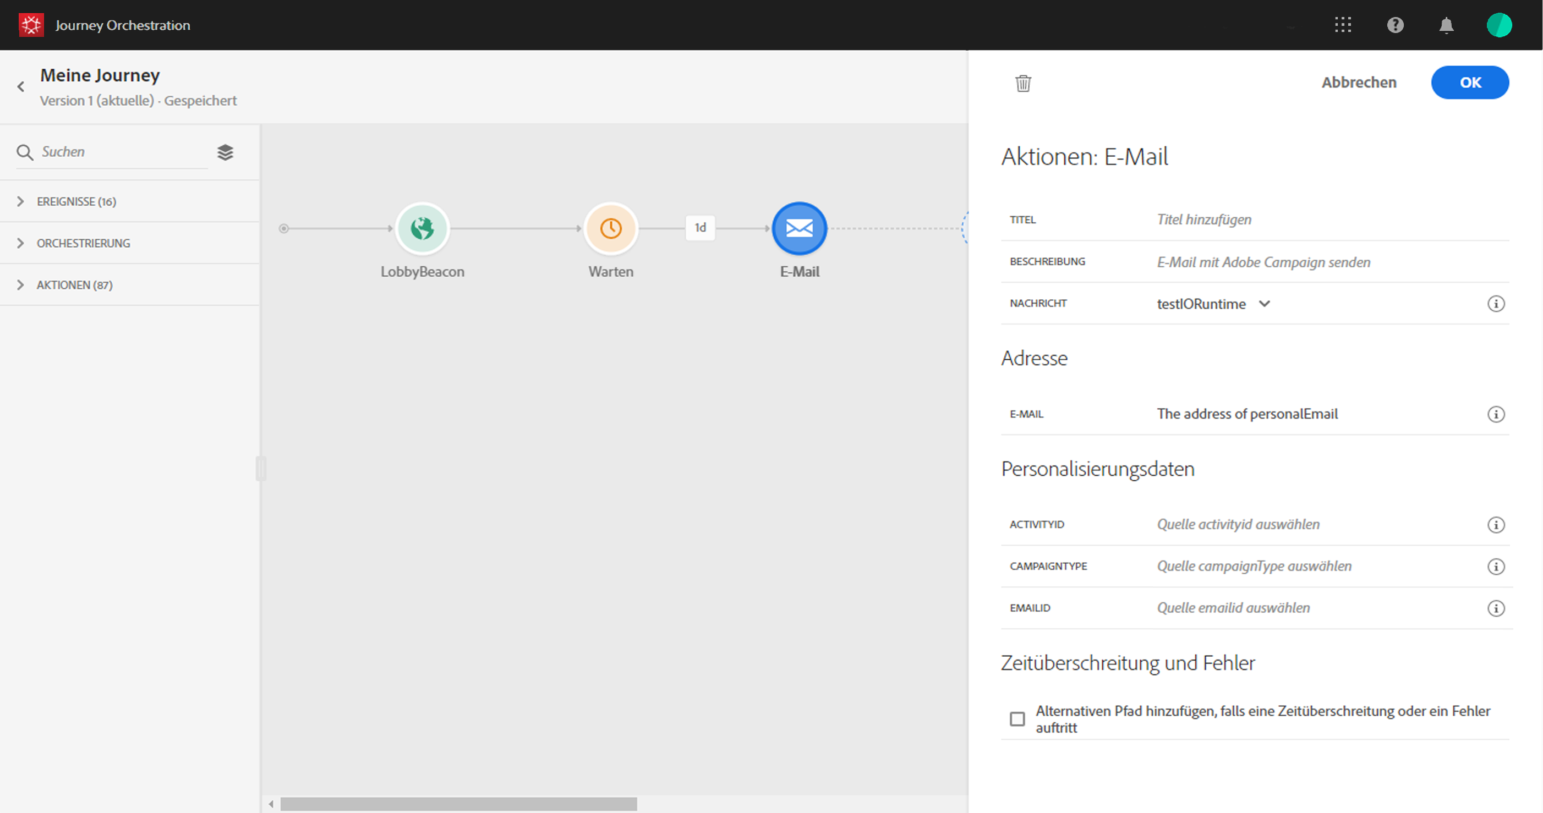The width and height of the screenshot is (1543, 813).
Task: Select the E-Mail action node
Action: [799, 228]
